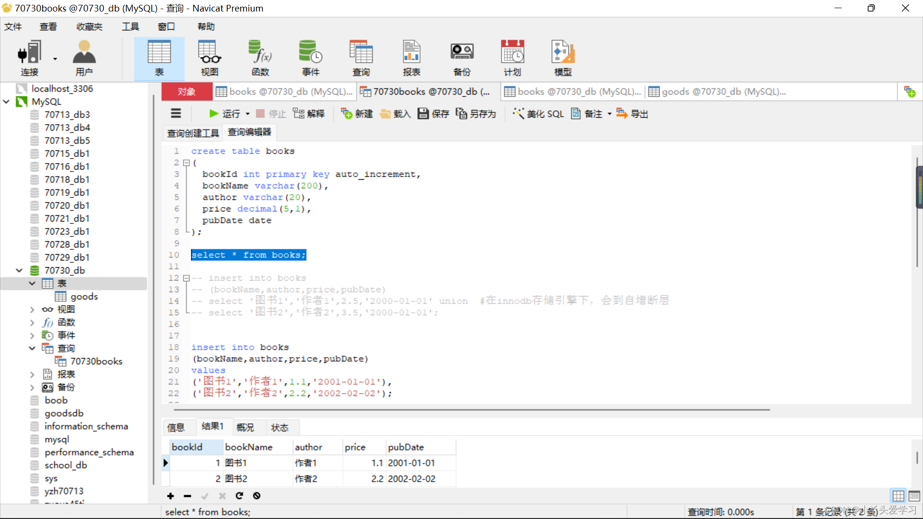
Task: Open the 查看 menu
Action: click(x=48, y=26)
